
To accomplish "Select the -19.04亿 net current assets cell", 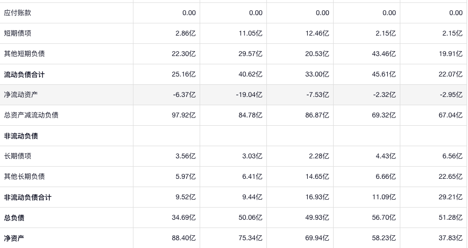I will click(x=249, y=95).
